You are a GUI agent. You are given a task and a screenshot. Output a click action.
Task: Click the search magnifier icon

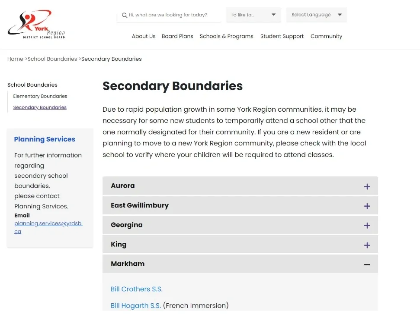125,15
